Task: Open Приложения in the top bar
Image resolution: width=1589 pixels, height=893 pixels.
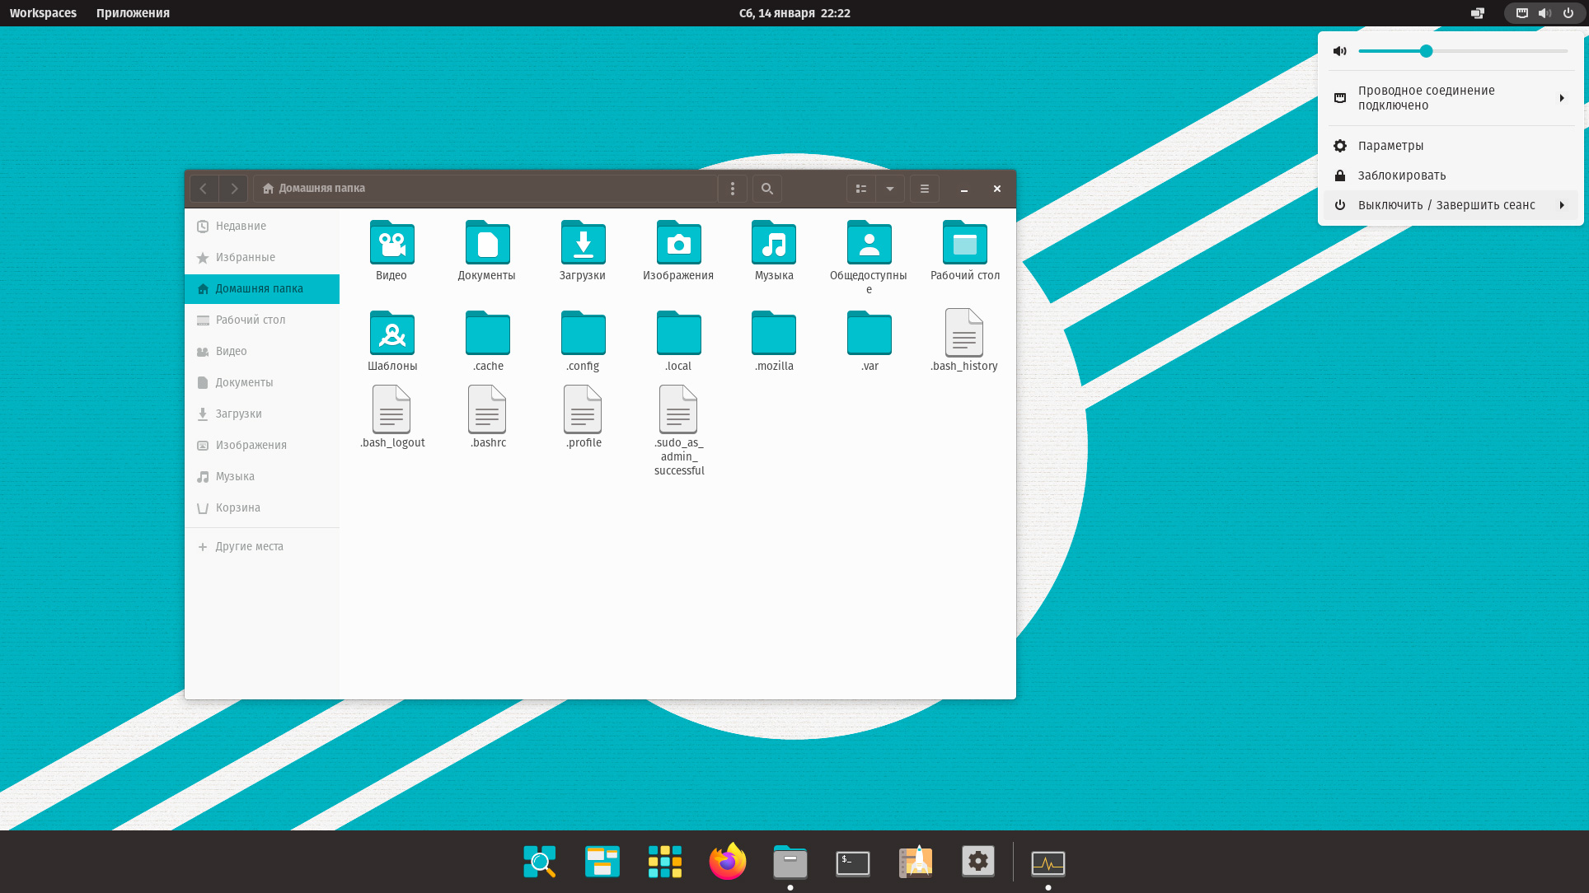Action: click(133, 13)
